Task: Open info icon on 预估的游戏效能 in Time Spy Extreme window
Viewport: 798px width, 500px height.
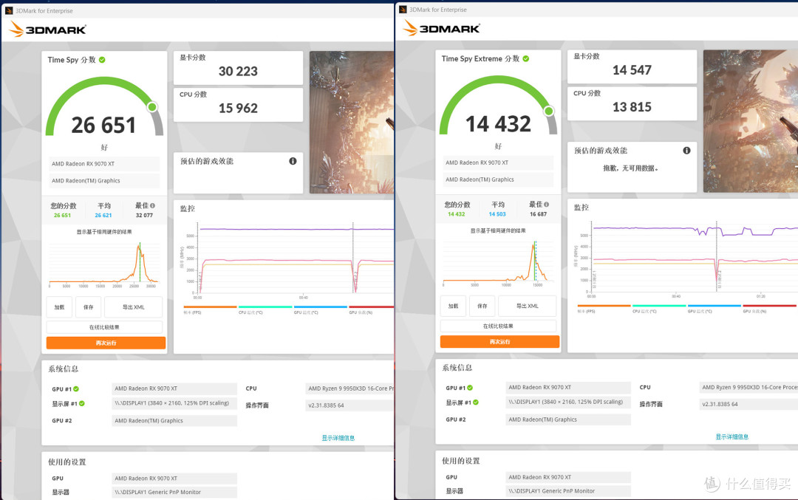Action: [686, 151]
